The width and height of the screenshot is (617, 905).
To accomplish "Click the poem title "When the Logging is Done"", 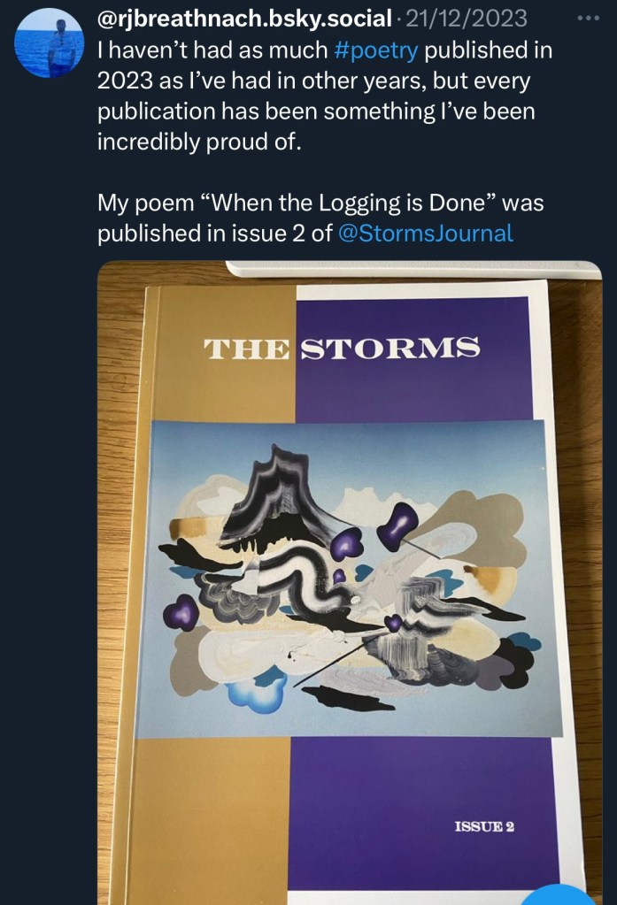I will 307,203.
